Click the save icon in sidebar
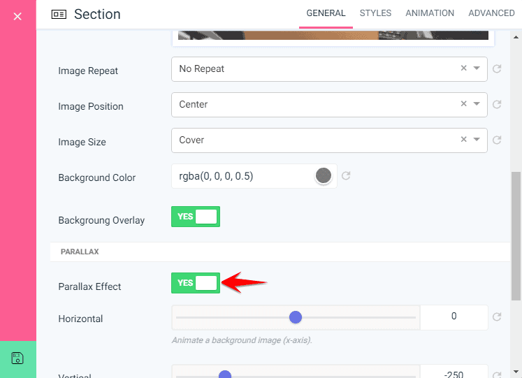 click(x=17, y=358)
